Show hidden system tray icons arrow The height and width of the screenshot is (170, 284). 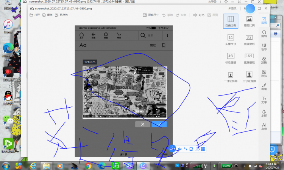(245, 166)
